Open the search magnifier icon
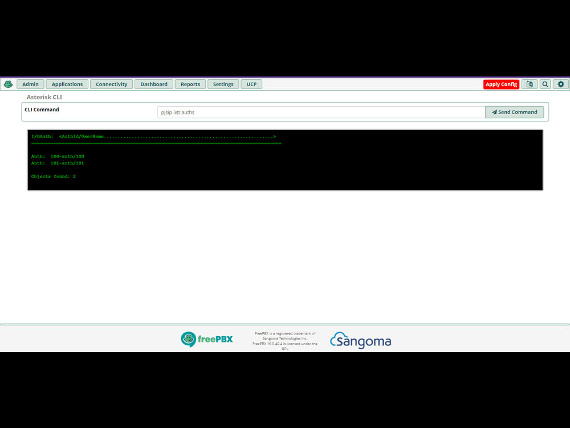570x428 pixels. (x=545, y=84)
